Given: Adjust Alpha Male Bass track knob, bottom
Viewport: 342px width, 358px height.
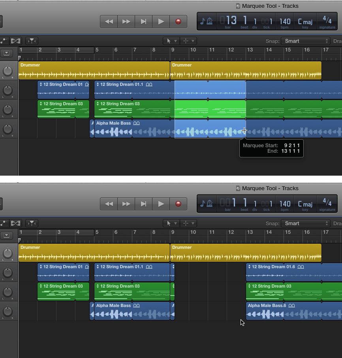Looking at the screenshot, I should tap(8, 311).
